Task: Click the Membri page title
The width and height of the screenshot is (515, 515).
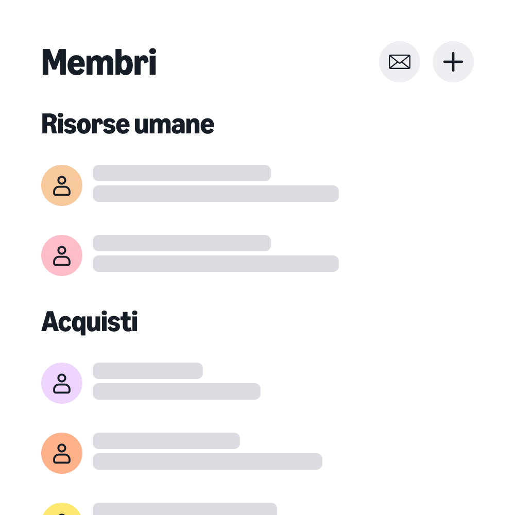Action: (x=99, y=62)
